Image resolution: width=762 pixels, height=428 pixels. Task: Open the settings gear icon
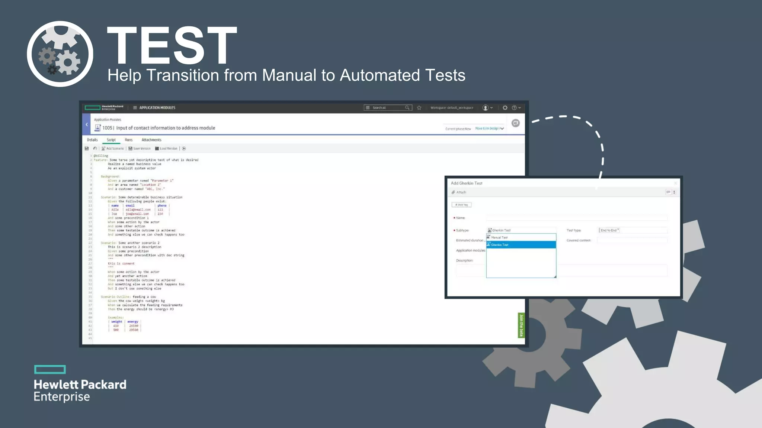pyautogui.click(x=505, y=108)
